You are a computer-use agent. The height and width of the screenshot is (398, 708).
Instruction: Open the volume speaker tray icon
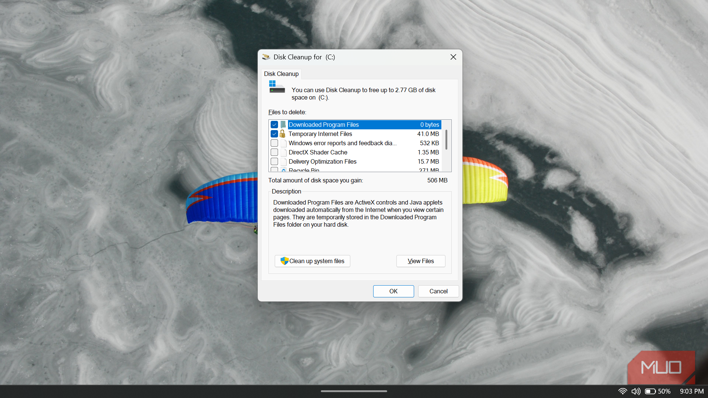click(x=636, y=391)
